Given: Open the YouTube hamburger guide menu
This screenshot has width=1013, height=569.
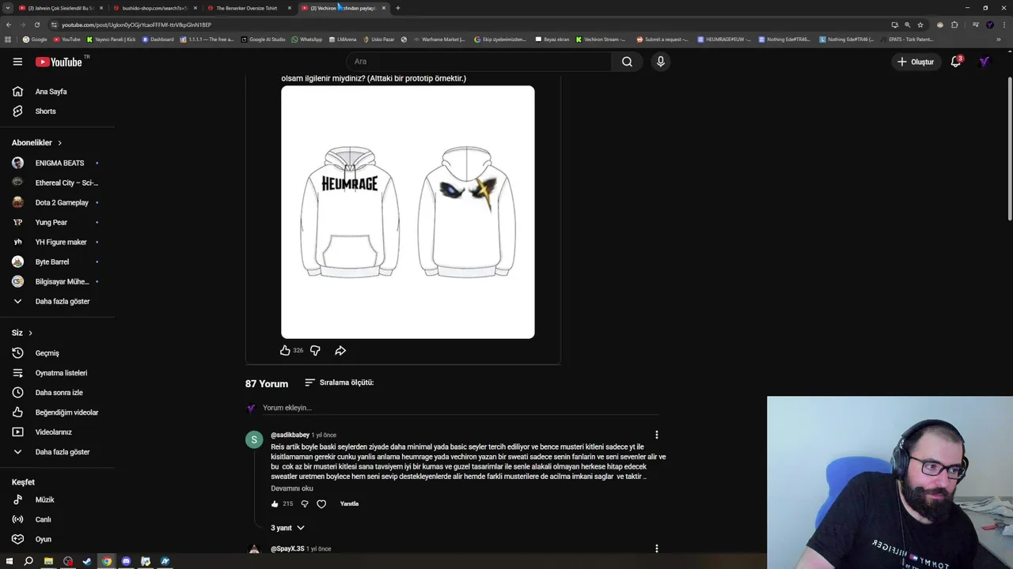Looking at the screenshot, I should [x=17, y=62].
